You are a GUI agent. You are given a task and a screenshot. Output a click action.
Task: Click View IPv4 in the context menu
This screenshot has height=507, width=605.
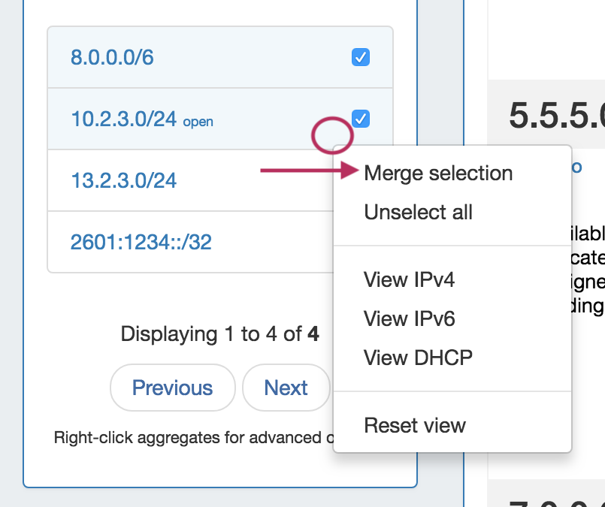[x=410, y=280]
